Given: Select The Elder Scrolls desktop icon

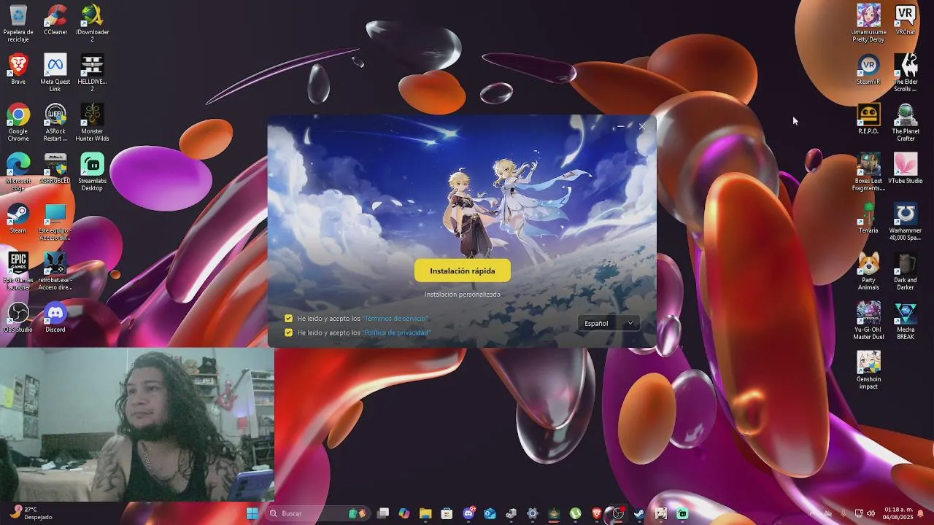Looking at the screenshot, I should point(906,73).
